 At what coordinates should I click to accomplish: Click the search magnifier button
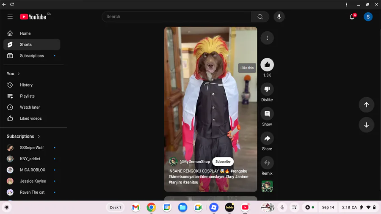tap(260, 16)
